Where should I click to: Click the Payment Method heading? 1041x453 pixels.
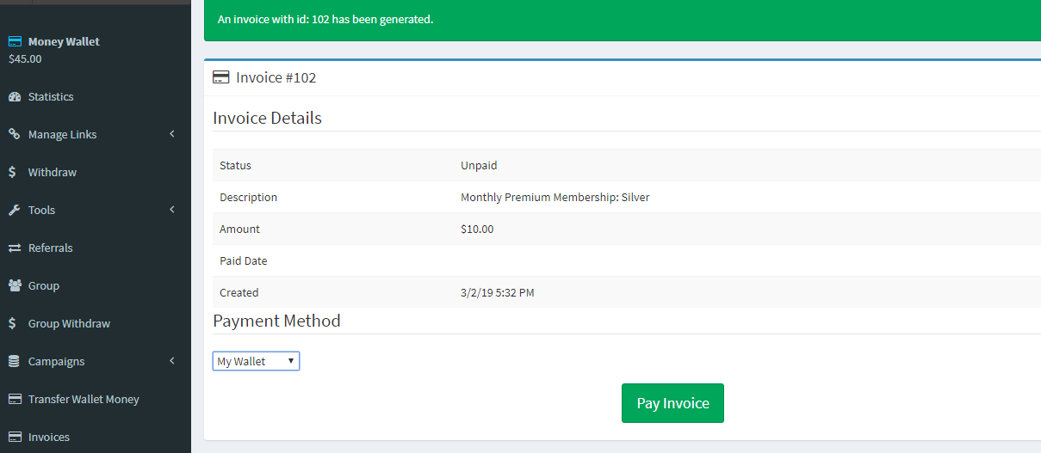click(x=276, y=321)
